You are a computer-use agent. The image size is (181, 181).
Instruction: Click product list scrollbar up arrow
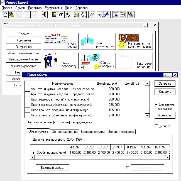147,83
